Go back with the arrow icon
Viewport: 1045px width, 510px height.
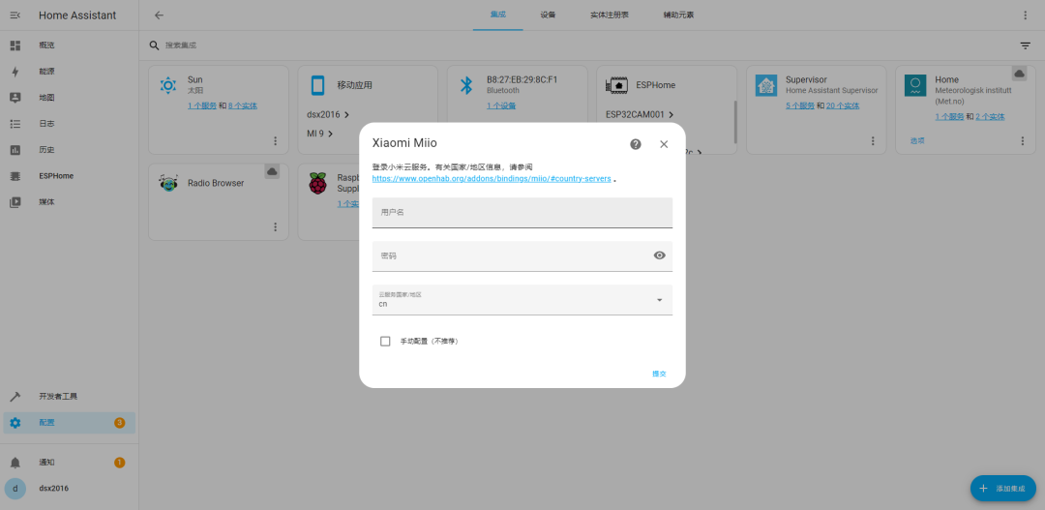[x=159, y=15]
